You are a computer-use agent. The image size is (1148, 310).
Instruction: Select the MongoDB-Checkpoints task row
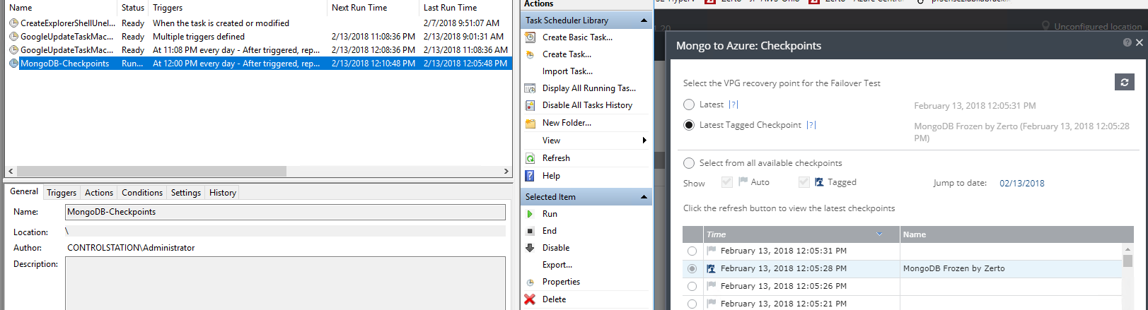258,64
